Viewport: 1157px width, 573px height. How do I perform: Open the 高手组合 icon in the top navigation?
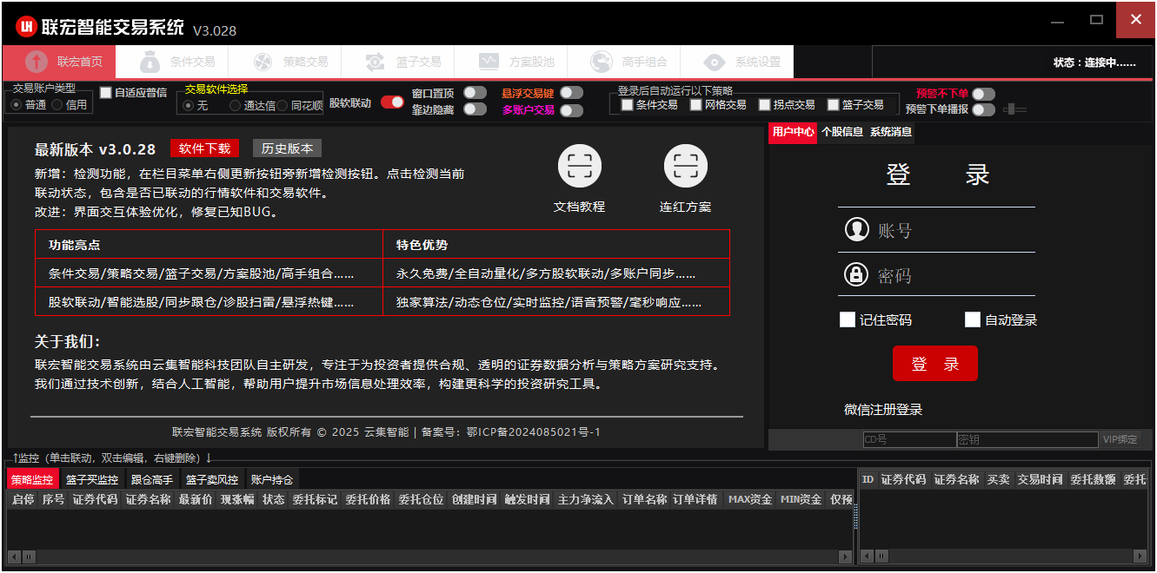coord(601,63)
